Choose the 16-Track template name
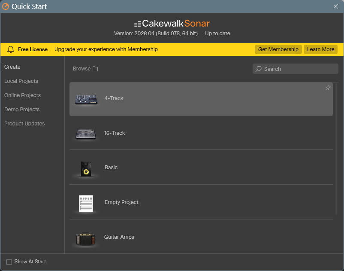The height and width of the screenshot is (271, 344). (115, 133)
